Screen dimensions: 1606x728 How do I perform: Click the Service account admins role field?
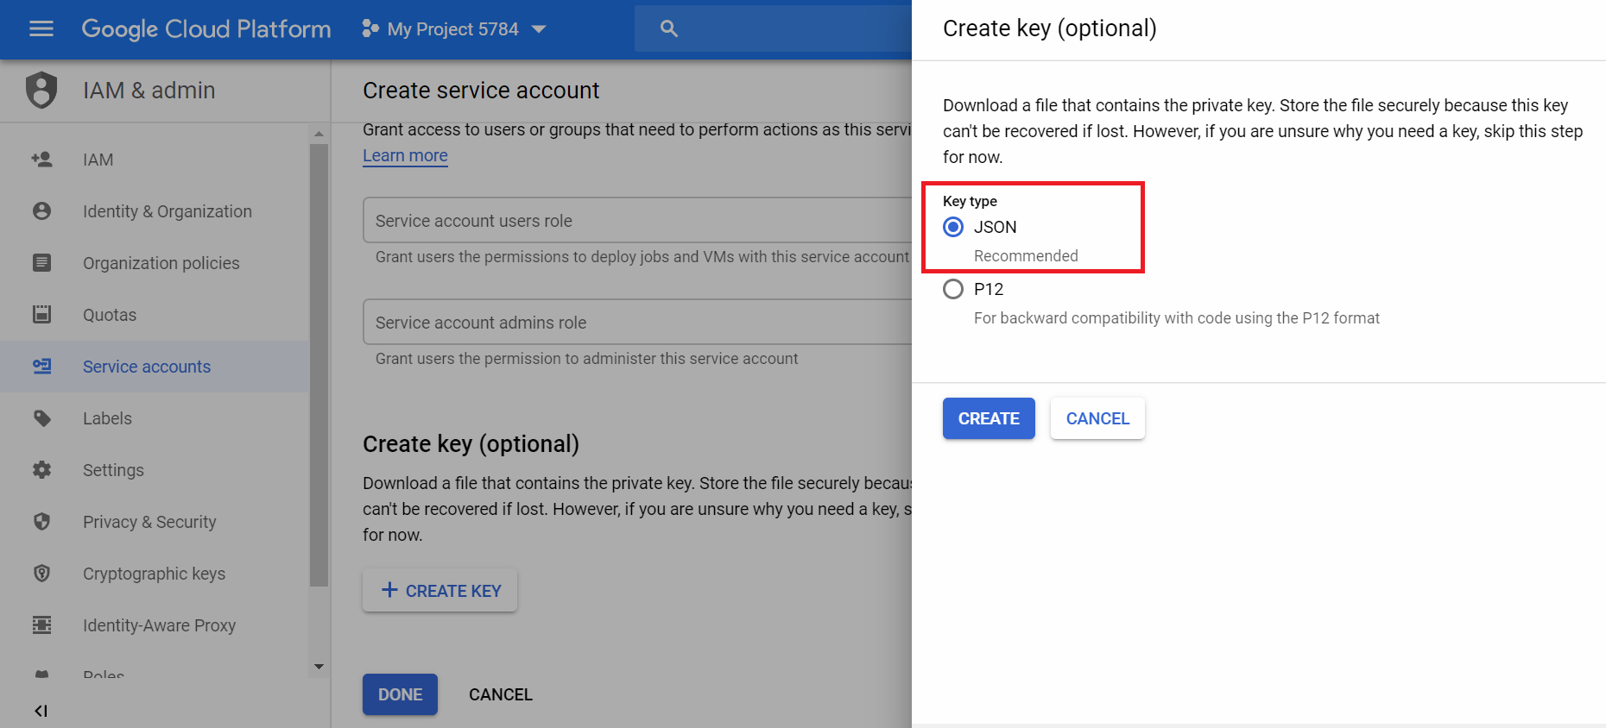pyautogui.click(x=637, y=323)
